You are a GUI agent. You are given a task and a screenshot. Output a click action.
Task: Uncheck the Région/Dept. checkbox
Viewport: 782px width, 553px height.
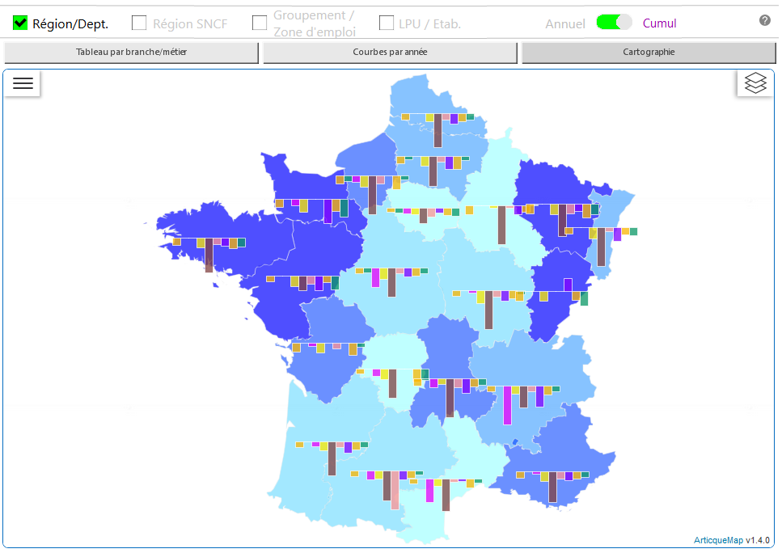[x=20, y=23]
